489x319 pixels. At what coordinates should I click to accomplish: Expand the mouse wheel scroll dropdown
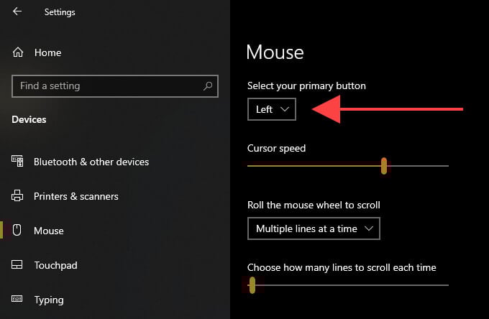(x=314, y=228)
